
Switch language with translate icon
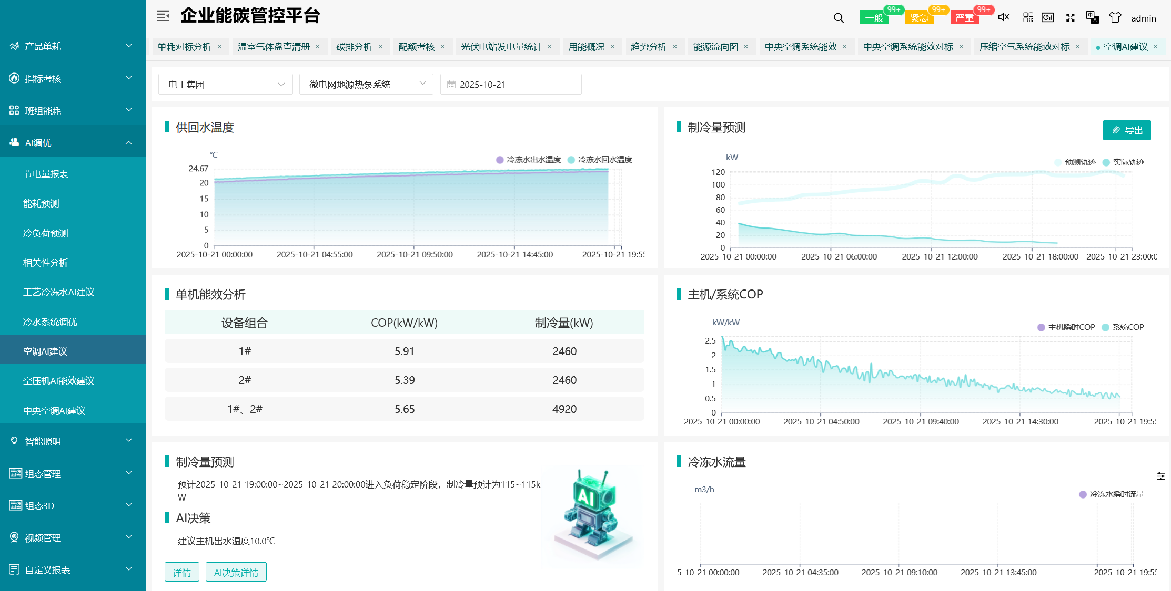tap(1092, 17)
